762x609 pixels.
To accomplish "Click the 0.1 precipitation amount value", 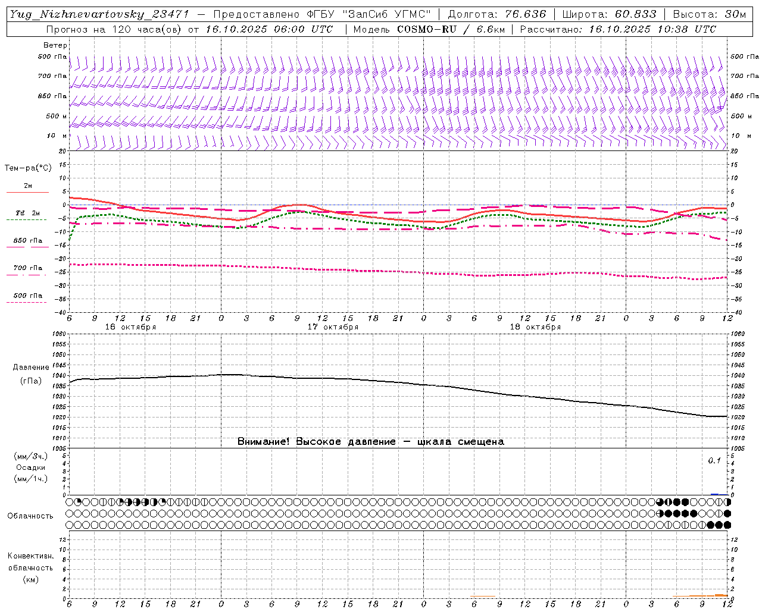I will [714, 461].
